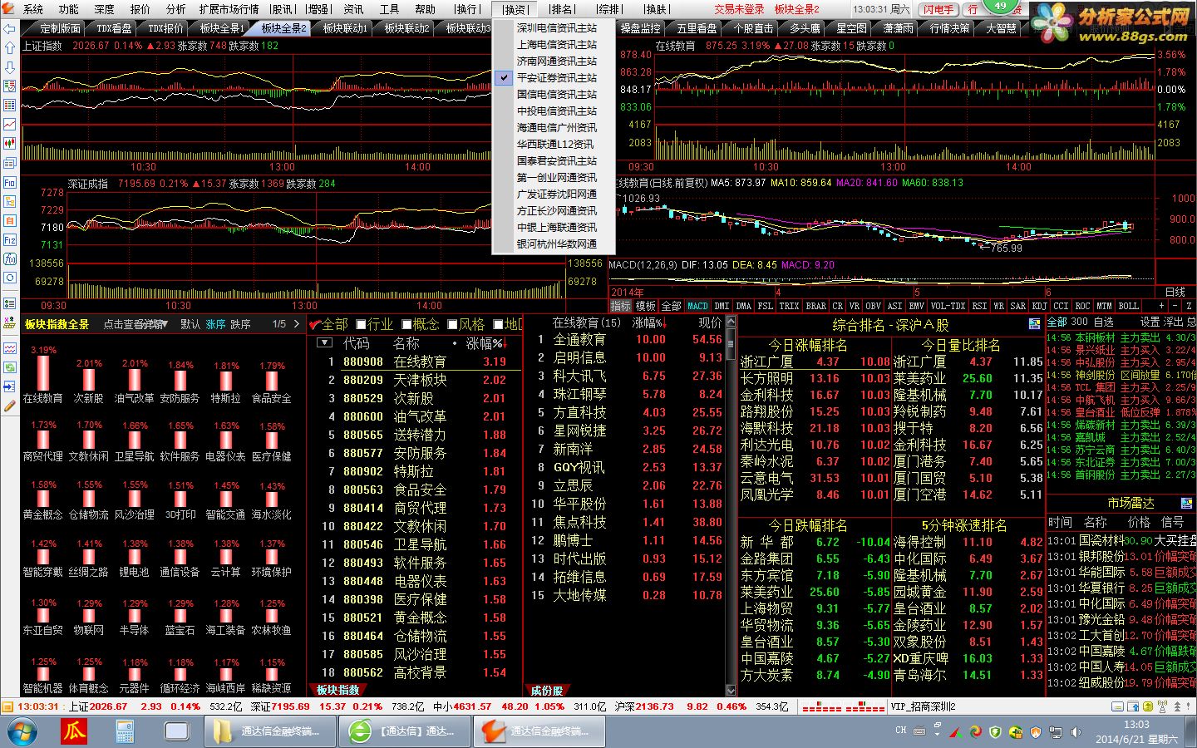Viewport: 1197px width, 748px height.
Task: Click 浙江广厦 in 今日涨幅排名
Action: (766, 362)
